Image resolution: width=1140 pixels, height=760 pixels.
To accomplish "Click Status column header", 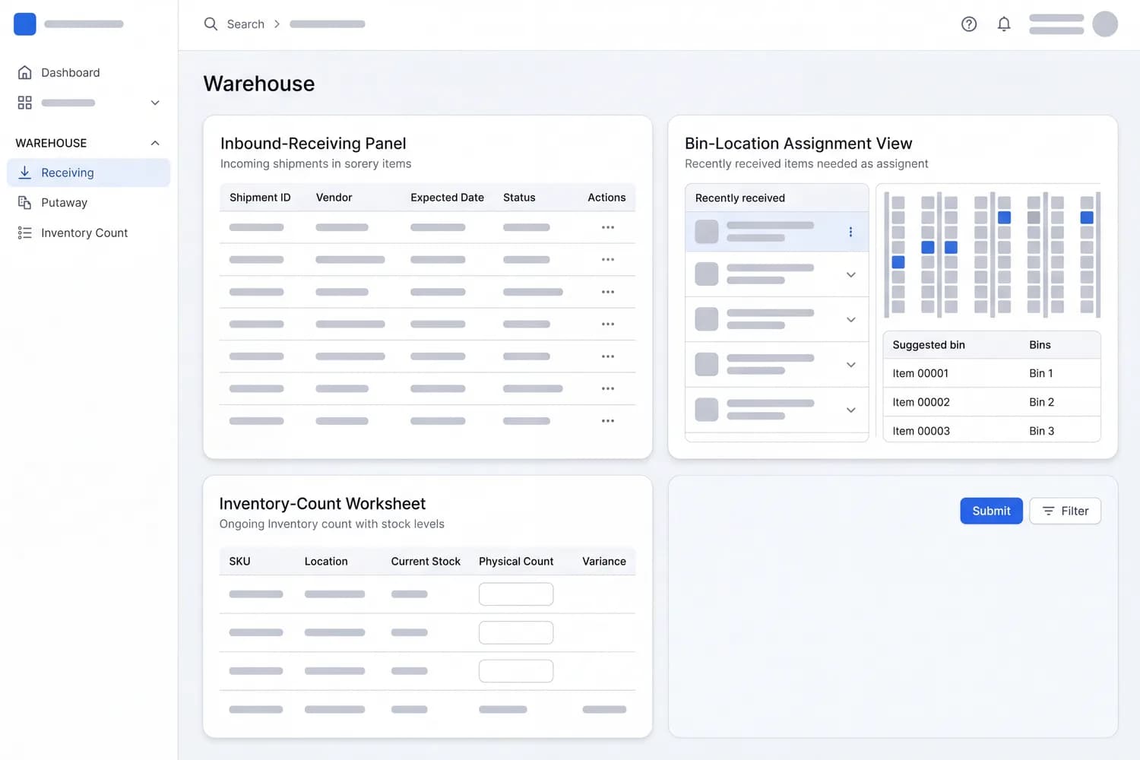I will pyautogui.click(x=519, y=198).
